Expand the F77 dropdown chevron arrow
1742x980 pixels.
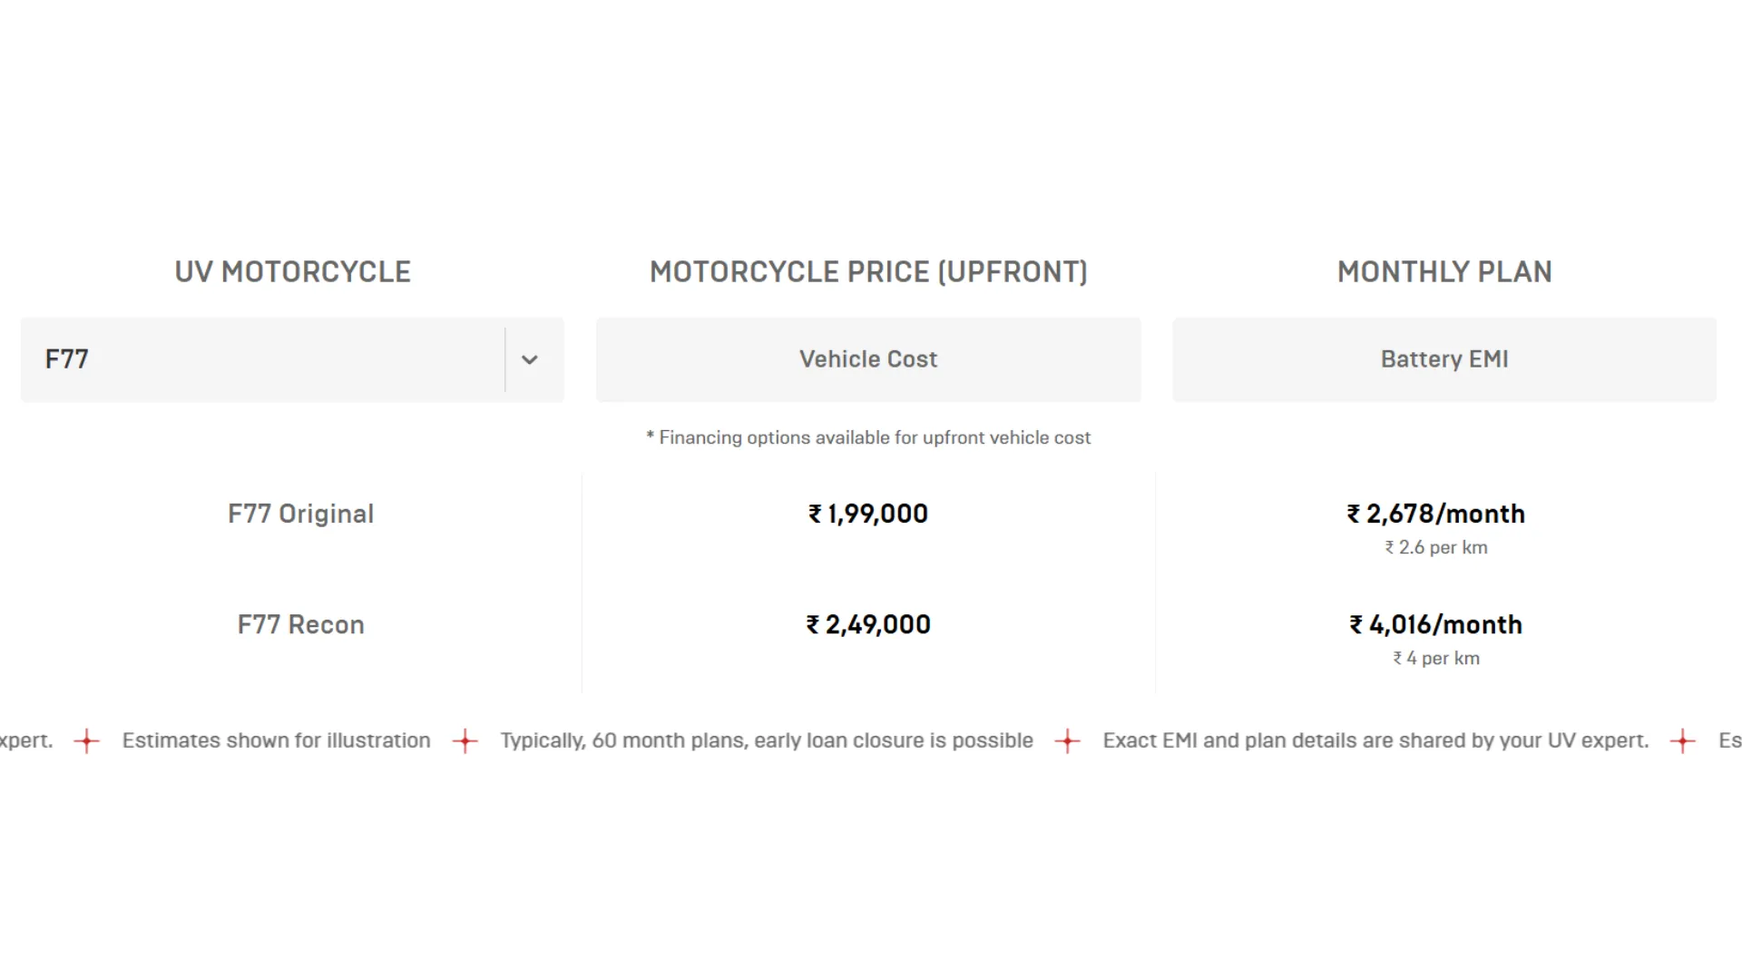530,360
